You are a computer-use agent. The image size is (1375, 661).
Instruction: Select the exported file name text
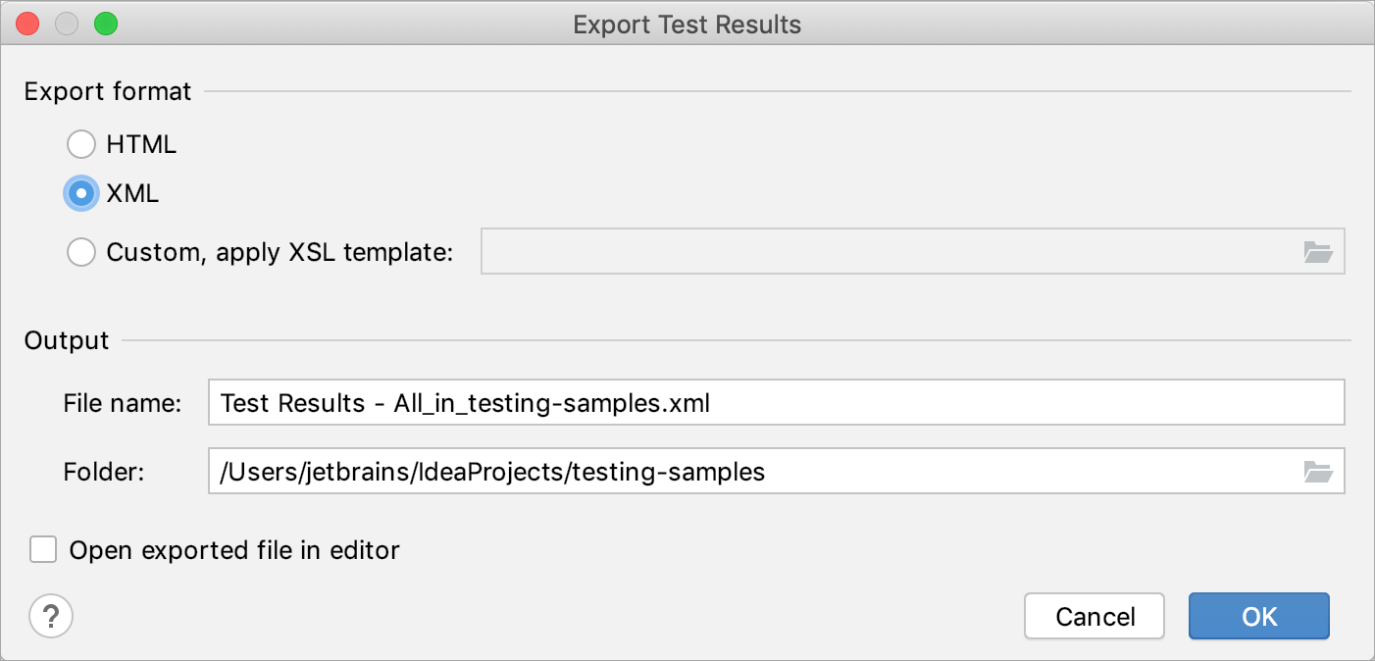466,402
